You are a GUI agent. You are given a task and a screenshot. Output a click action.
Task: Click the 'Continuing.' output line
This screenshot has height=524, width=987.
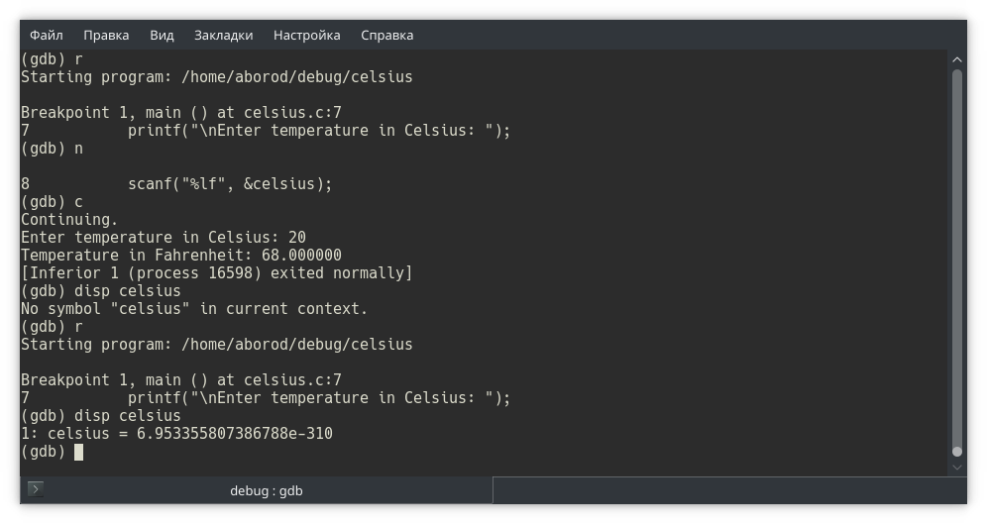pyautogui.click(x=69, y=220)
